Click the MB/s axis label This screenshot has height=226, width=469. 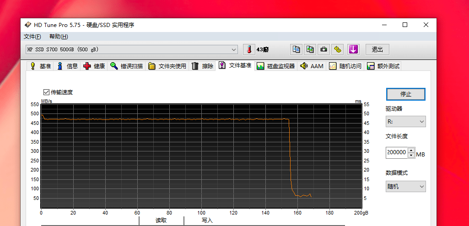point(46,102)
